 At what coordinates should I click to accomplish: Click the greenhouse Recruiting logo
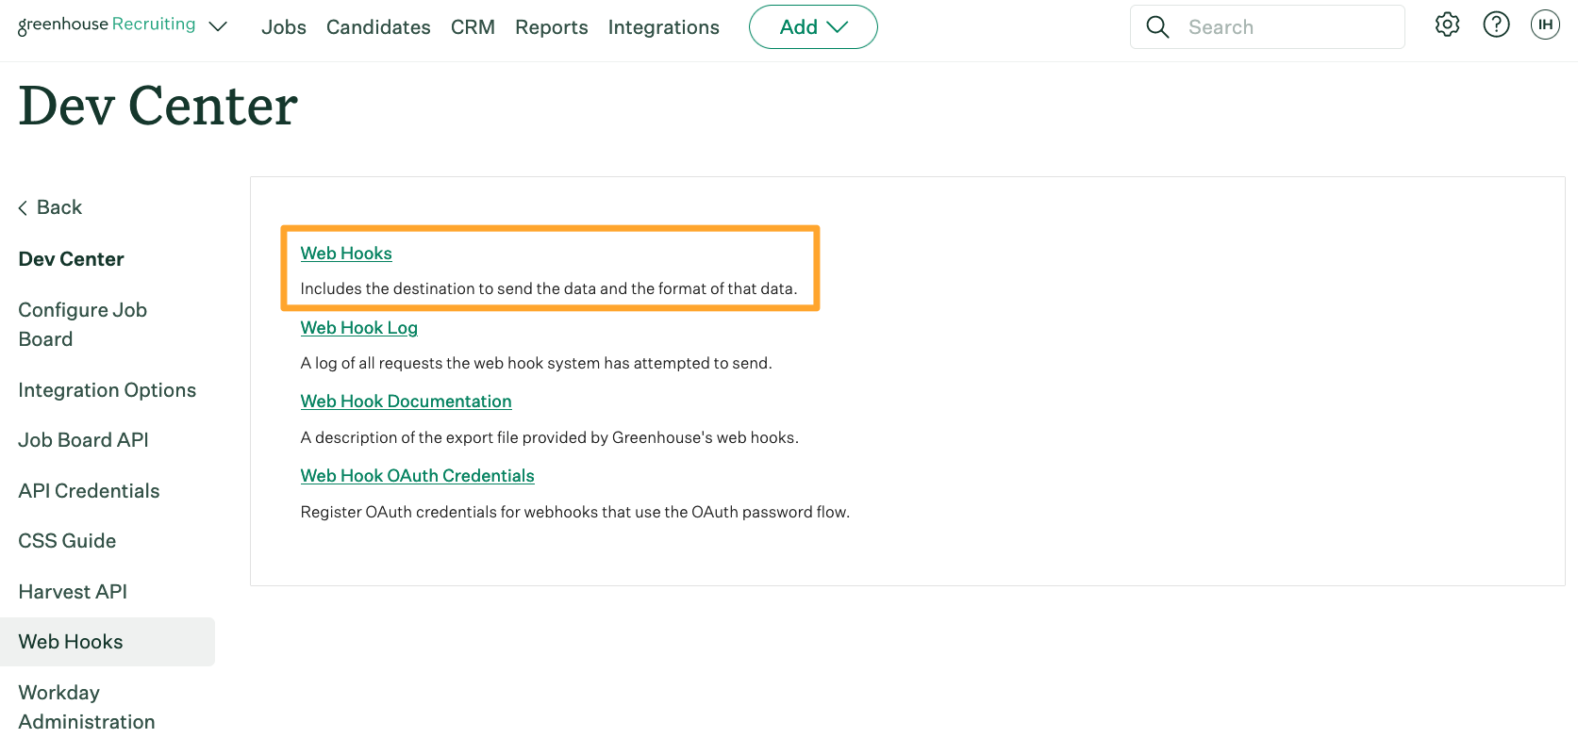pyautogui.click(x=107, y=25)
